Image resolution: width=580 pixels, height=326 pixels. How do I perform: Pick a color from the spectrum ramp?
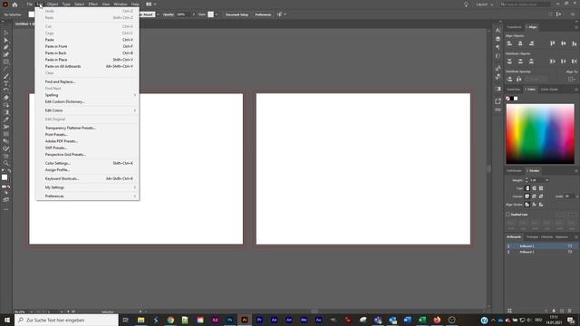tap(540, 134)
